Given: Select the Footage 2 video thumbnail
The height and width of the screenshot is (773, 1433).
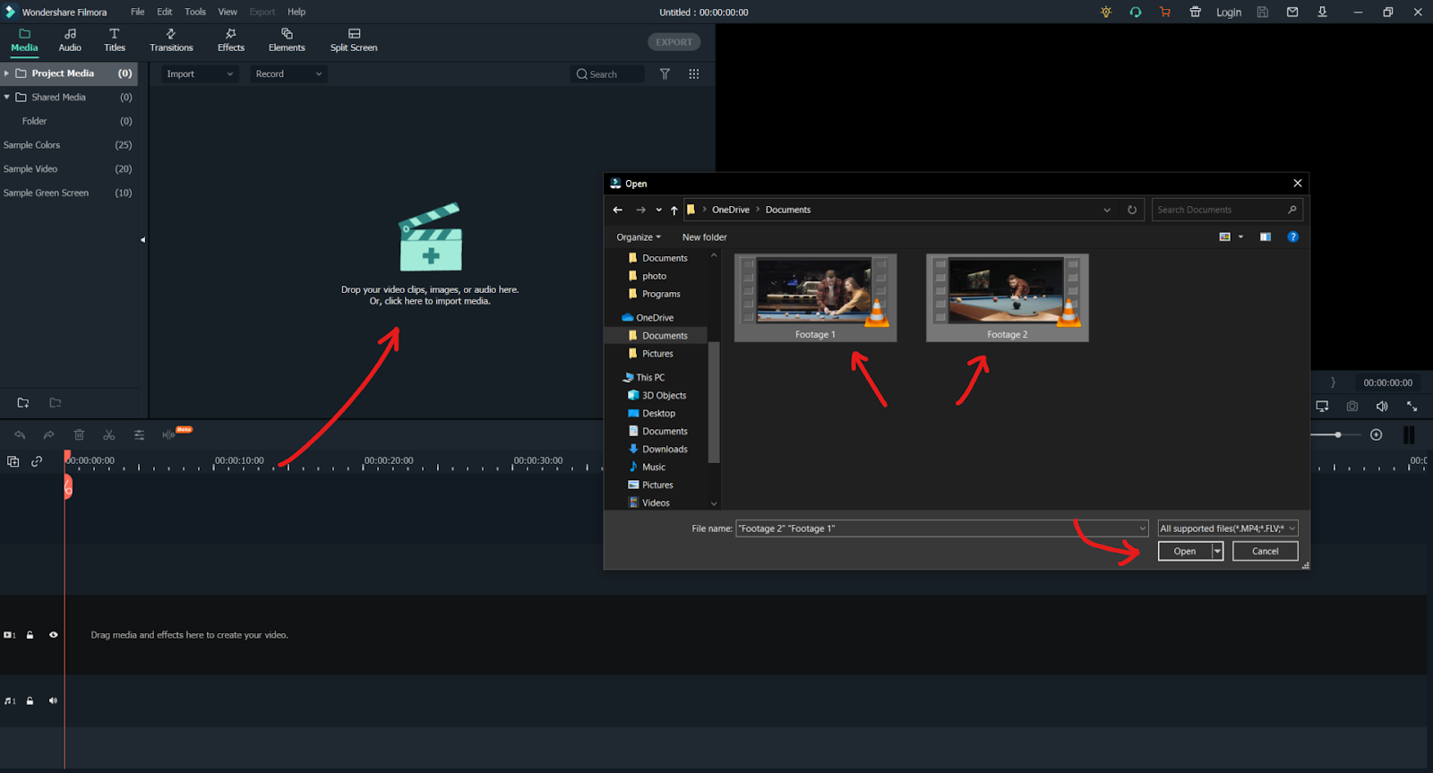Looking at the screenshot, I should click(1008, 298).
